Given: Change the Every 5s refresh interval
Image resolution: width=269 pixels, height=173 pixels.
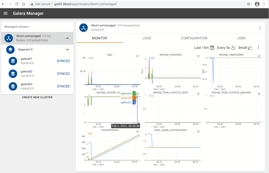Looking at the screenshot, I should pos(226,48).
